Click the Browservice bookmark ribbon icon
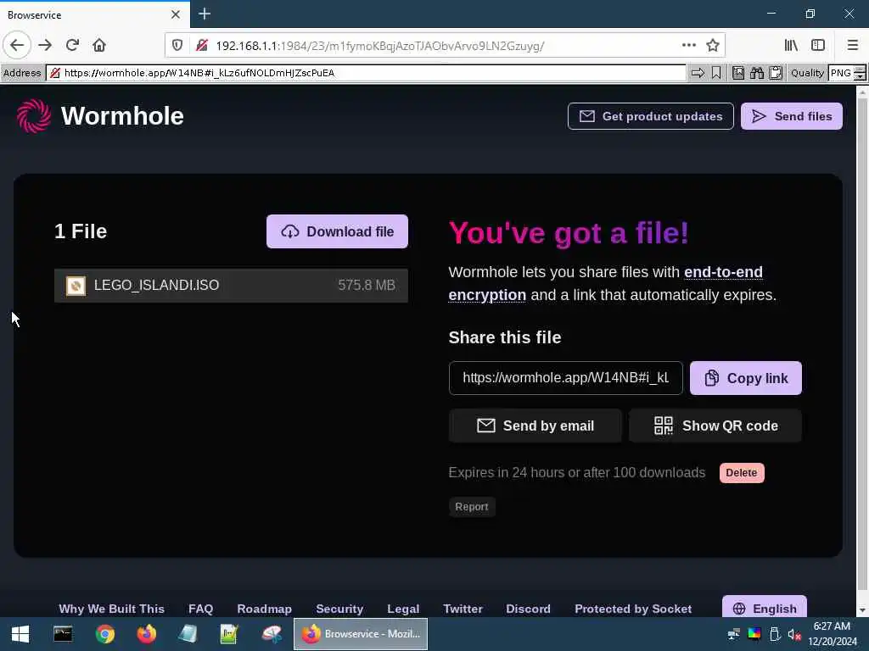The image size is (869, 651). click(x=716, y=73)
